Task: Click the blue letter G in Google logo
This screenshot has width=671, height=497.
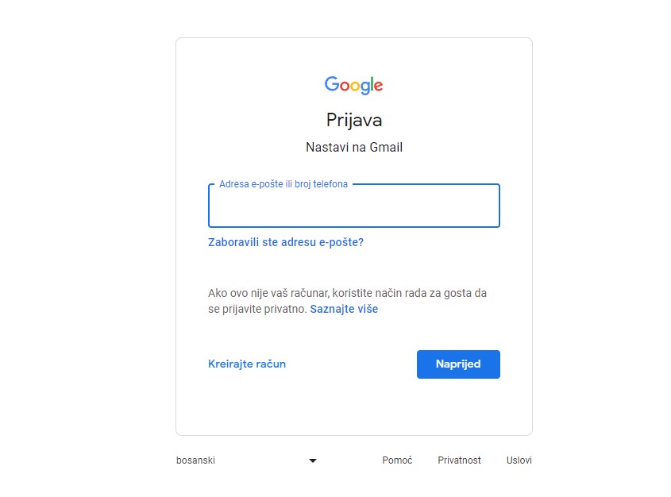Action: (331, 85)
